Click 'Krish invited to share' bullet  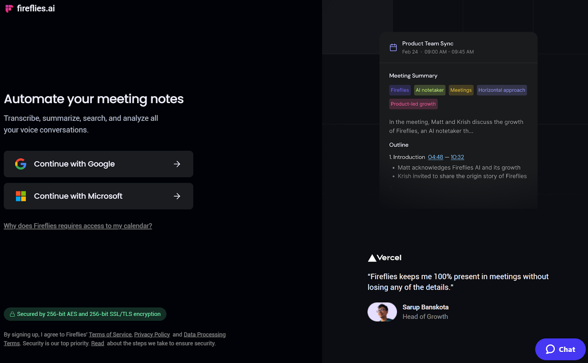[x=462, y=176]
